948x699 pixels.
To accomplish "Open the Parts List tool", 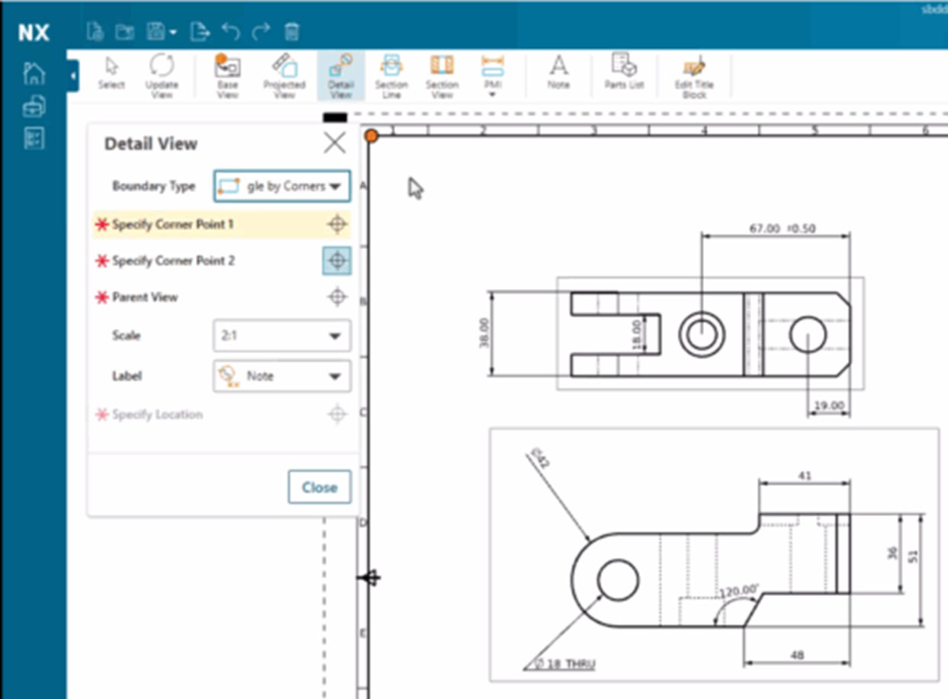I will pyautogui.click(x=623, y=72).
